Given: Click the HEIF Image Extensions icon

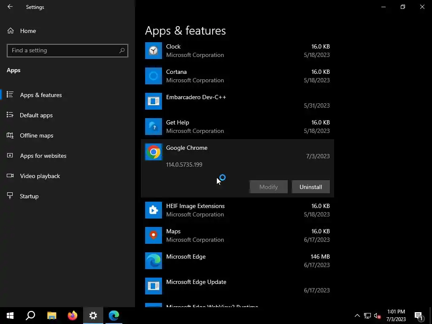Looking at the screenshot, I should point(154,210).
